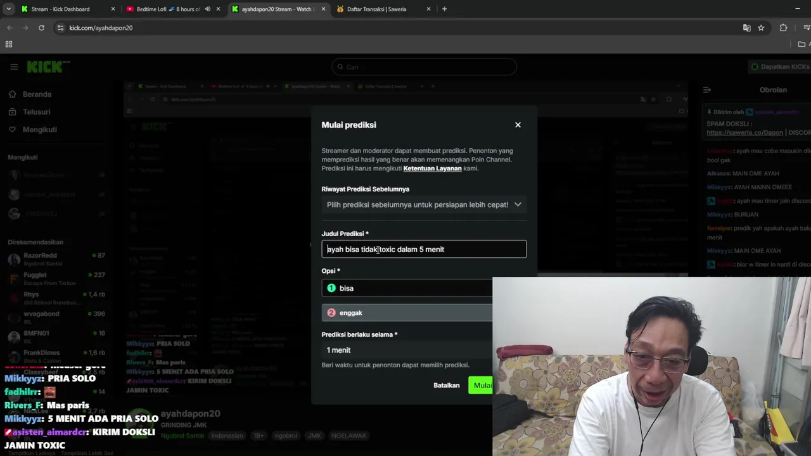Go forward in browser history
The width and height of the screenshot is (811, 456).
click(25, 28)
